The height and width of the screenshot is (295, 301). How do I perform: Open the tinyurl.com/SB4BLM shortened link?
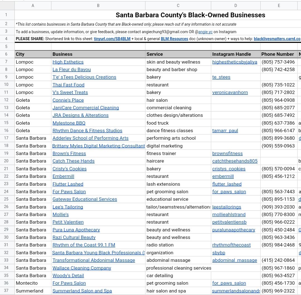112,39
